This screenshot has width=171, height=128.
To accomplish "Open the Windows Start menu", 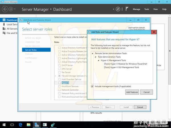I will click(4, 125).
